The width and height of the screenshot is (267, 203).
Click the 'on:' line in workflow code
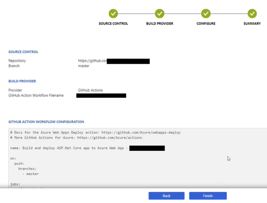pos(13,158)
